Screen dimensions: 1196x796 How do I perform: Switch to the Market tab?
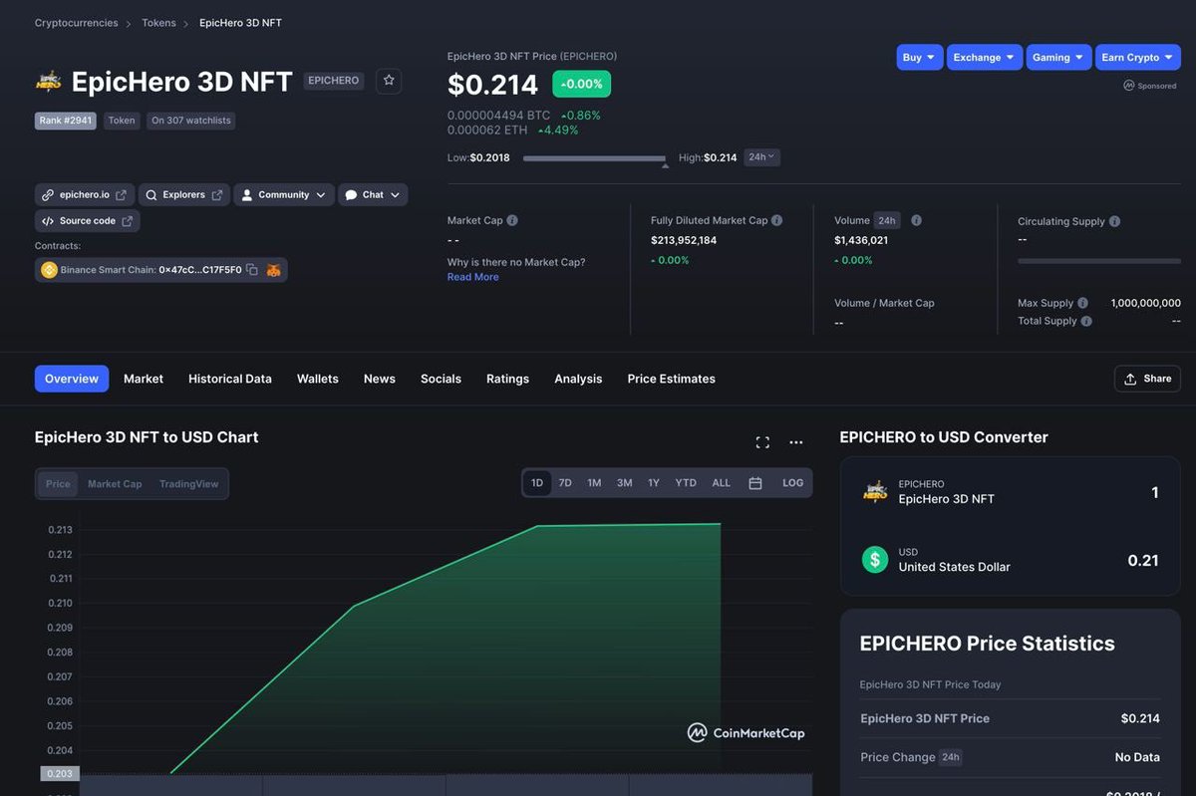pos(144,379)
